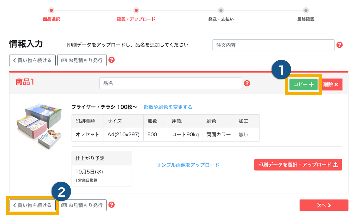Select the 商品選択 progress step dot
The image size is (357, 220).
coord(51,11)
